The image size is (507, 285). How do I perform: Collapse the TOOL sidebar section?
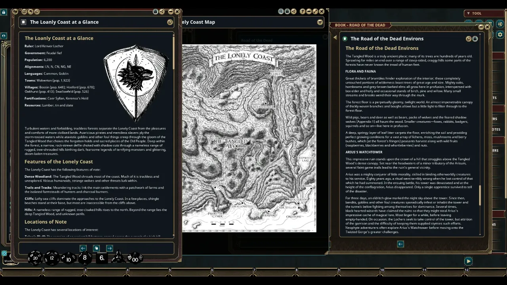(x=468, y=13)
